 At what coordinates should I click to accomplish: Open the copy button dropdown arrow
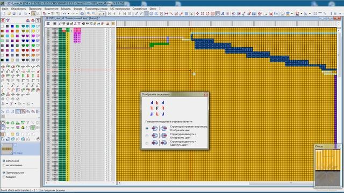30,13
